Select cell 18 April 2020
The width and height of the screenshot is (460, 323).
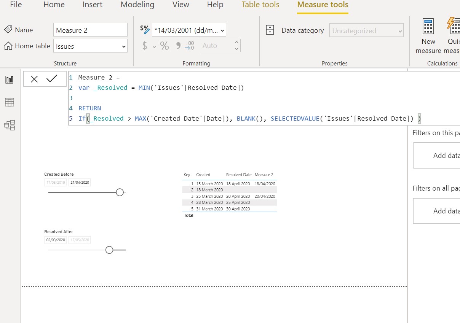coord(238,184)
